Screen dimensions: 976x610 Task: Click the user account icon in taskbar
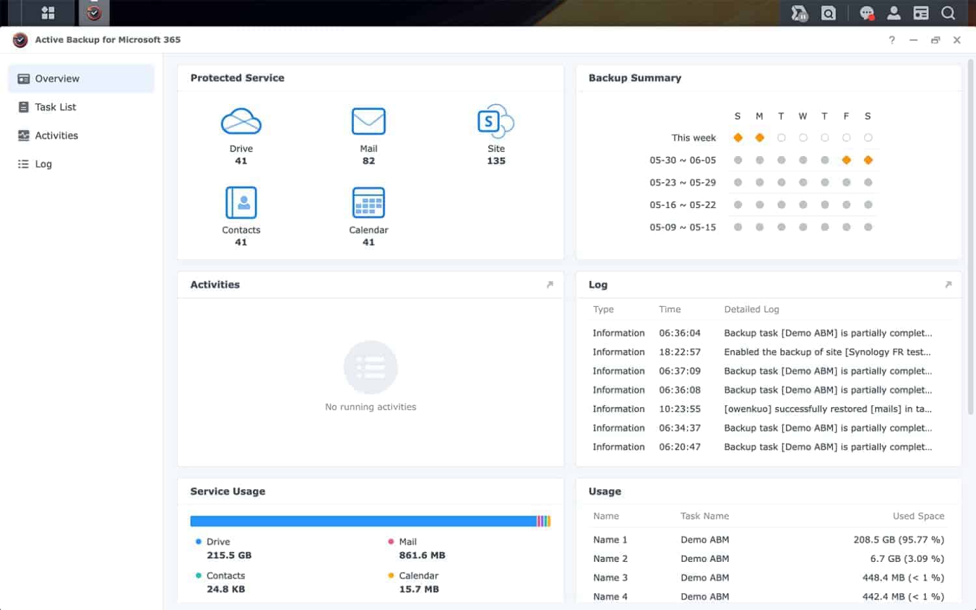click(893, 12)
